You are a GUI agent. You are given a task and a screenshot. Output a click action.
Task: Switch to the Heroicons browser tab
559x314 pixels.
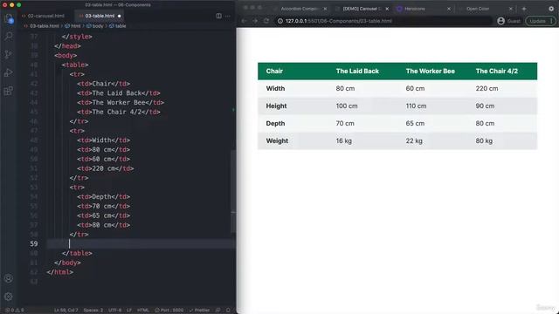point(414,9)
